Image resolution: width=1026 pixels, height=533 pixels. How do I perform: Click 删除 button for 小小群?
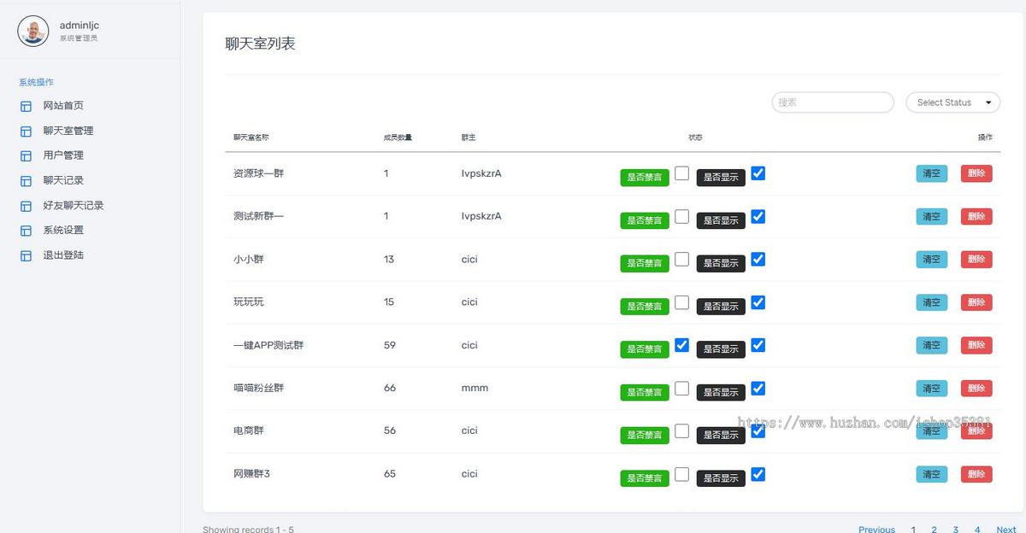coord(976,260)
